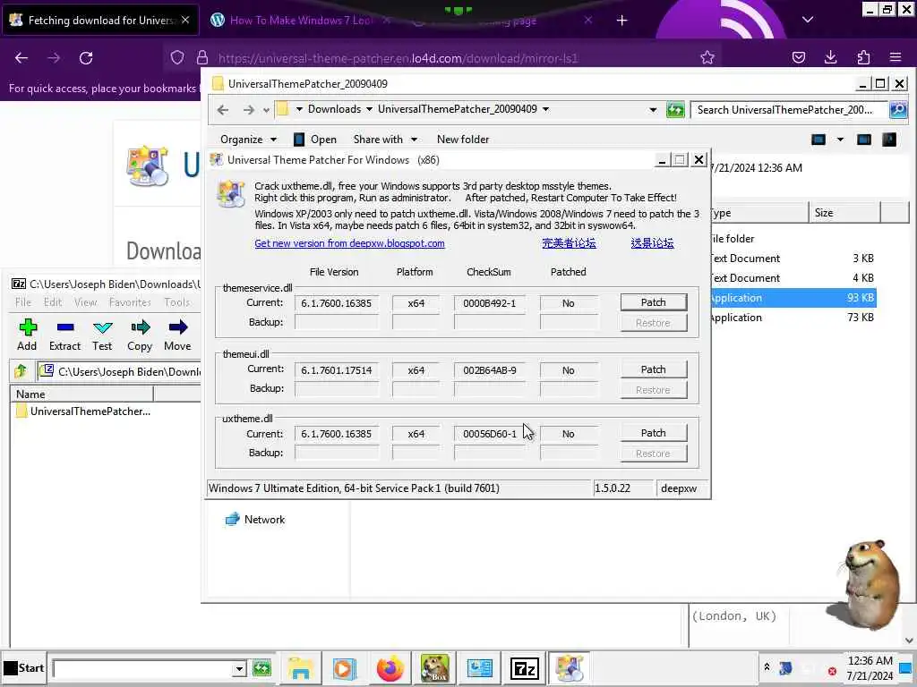Open Explorer address history dropdown

(x=653, y=110)
